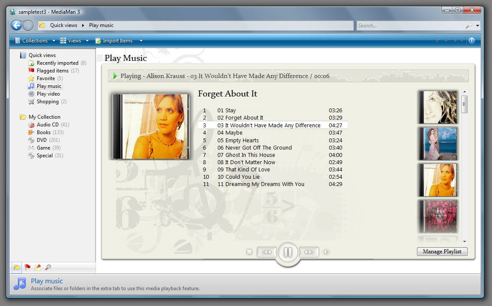This screenshot has height=306, width=492.
Task: Click Import Items in the toolbar
Action: pos(114,40)
